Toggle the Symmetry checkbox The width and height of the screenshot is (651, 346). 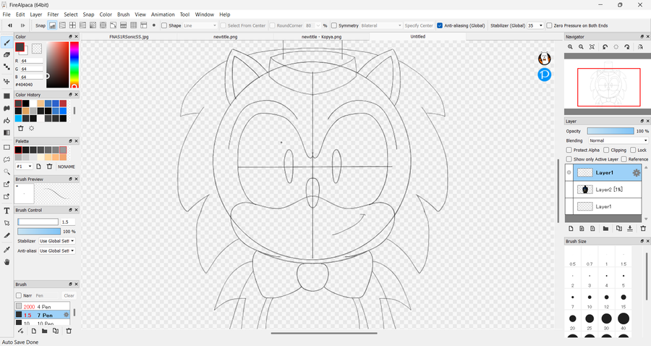pyautogui.click(x=333, y=25)
